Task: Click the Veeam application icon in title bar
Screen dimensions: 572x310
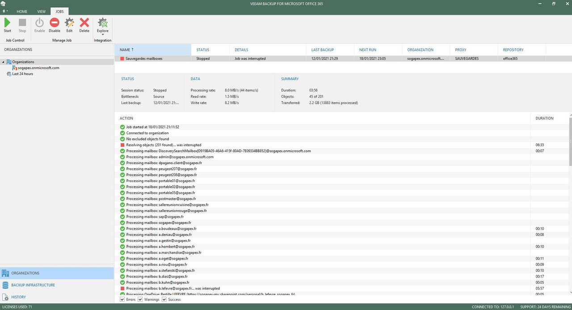Action: point(3,4)
